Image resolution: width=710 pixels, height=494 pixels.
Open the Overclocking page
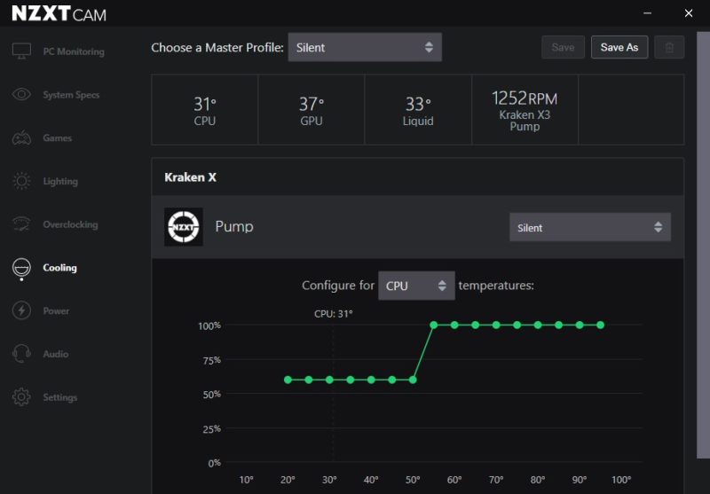(70, 224)
